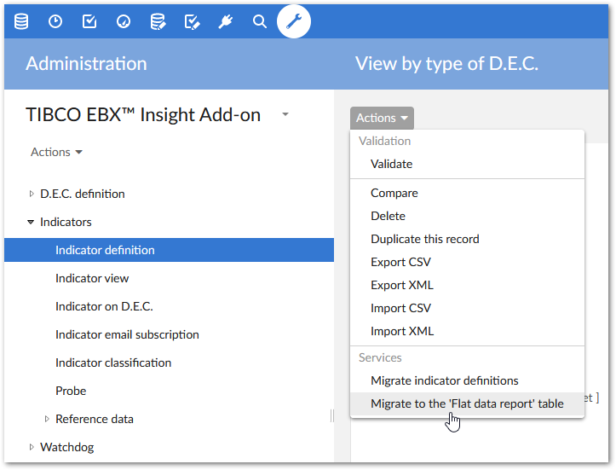
Task: Open the checkbox tasks icon
Action: [89, 21]
